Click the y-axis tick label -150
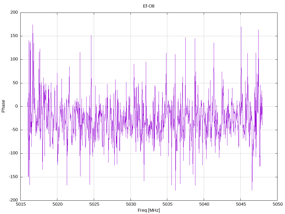This screenshot has width=285, height=214. (x=13, y=177)
